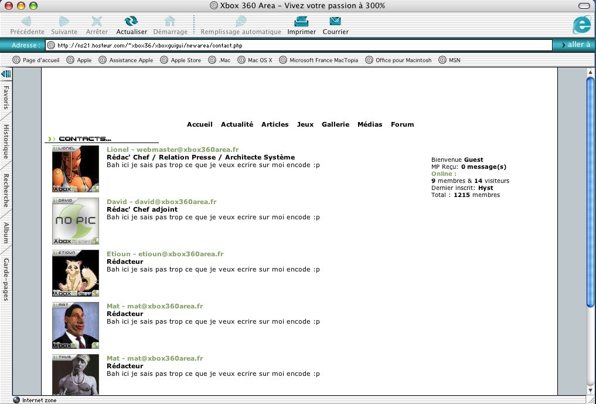
Task: Click the Arrêter stop icon
Action: 97,21
